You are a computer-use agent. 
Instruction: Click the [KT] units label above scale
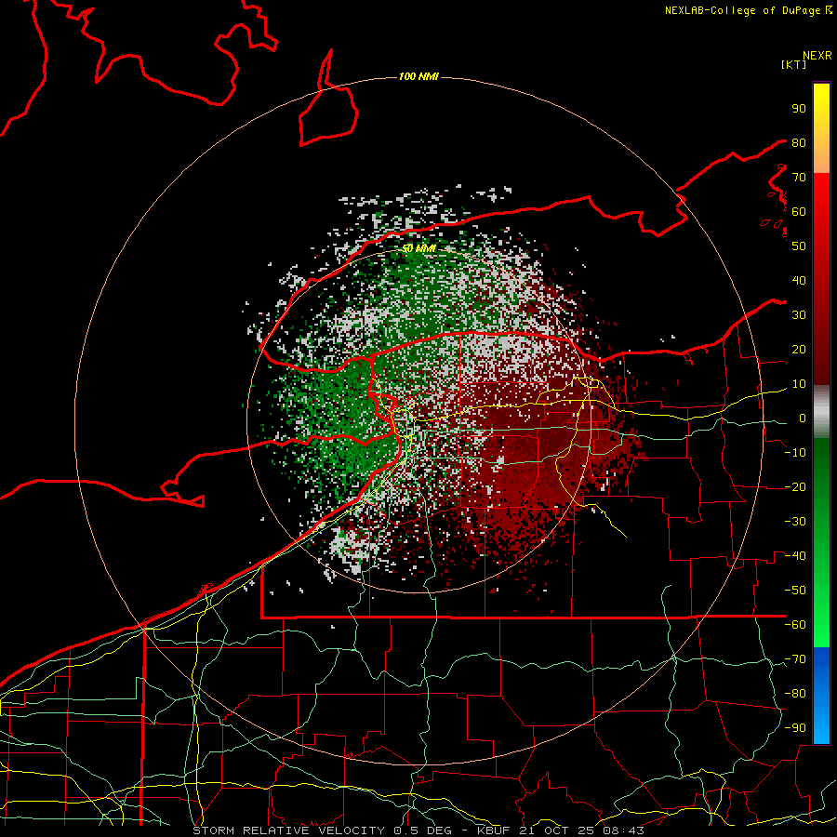pos(794,64)
